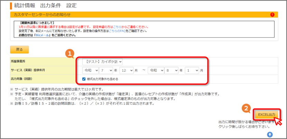
Task: Open the end era 令和 dropdown
Action: point(156,70)
